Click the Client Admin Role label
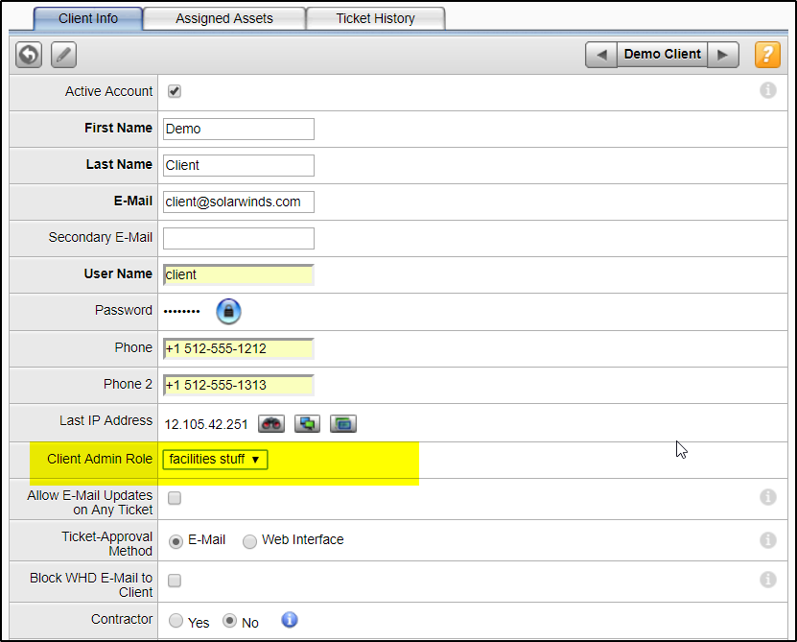797x642 pixels. tap(100, 459)
